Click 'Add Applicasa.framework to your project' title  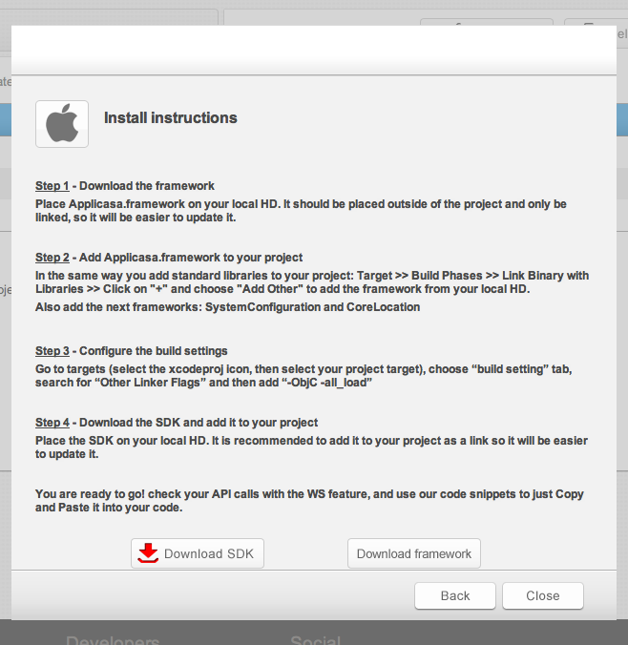pos(191,258)
